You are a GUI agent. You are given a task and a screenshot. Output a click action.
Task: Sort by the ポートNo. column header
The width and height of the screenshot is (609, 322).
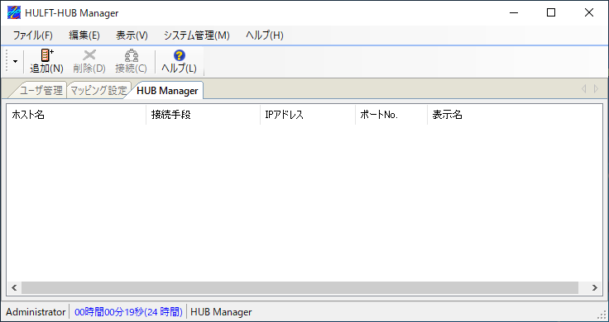391,115
